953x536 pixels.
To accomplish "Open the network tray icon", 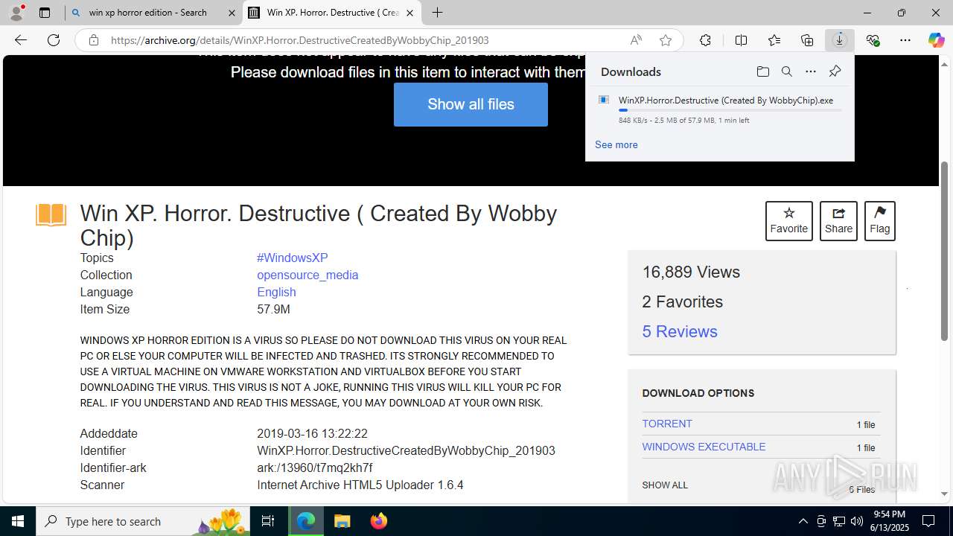I will pos(838,521).
